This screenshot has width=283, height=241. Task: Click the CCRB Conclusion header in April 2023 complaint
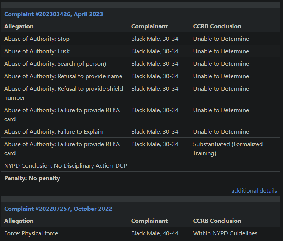[x=217, y=26]
